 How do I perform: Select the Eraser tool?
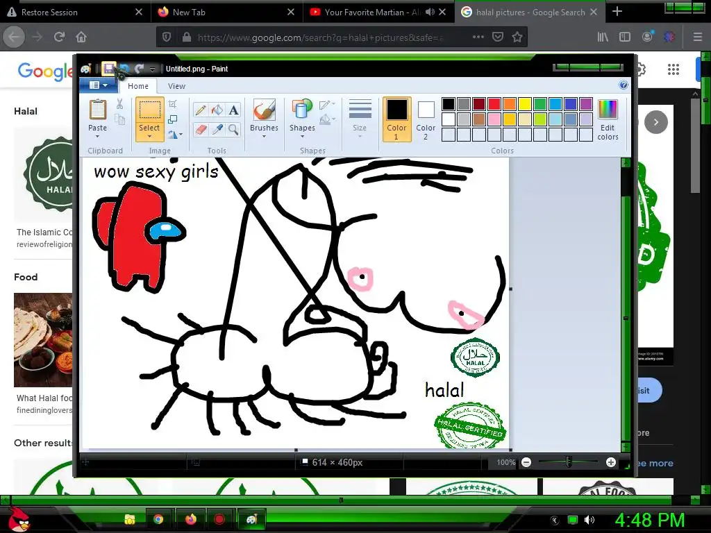click(x=201, y=130)
